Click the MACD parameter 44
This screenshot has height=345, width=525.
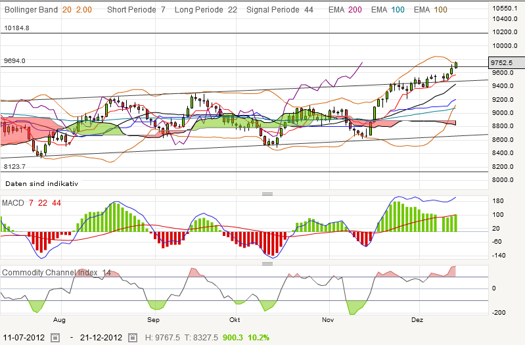[57, 203]
